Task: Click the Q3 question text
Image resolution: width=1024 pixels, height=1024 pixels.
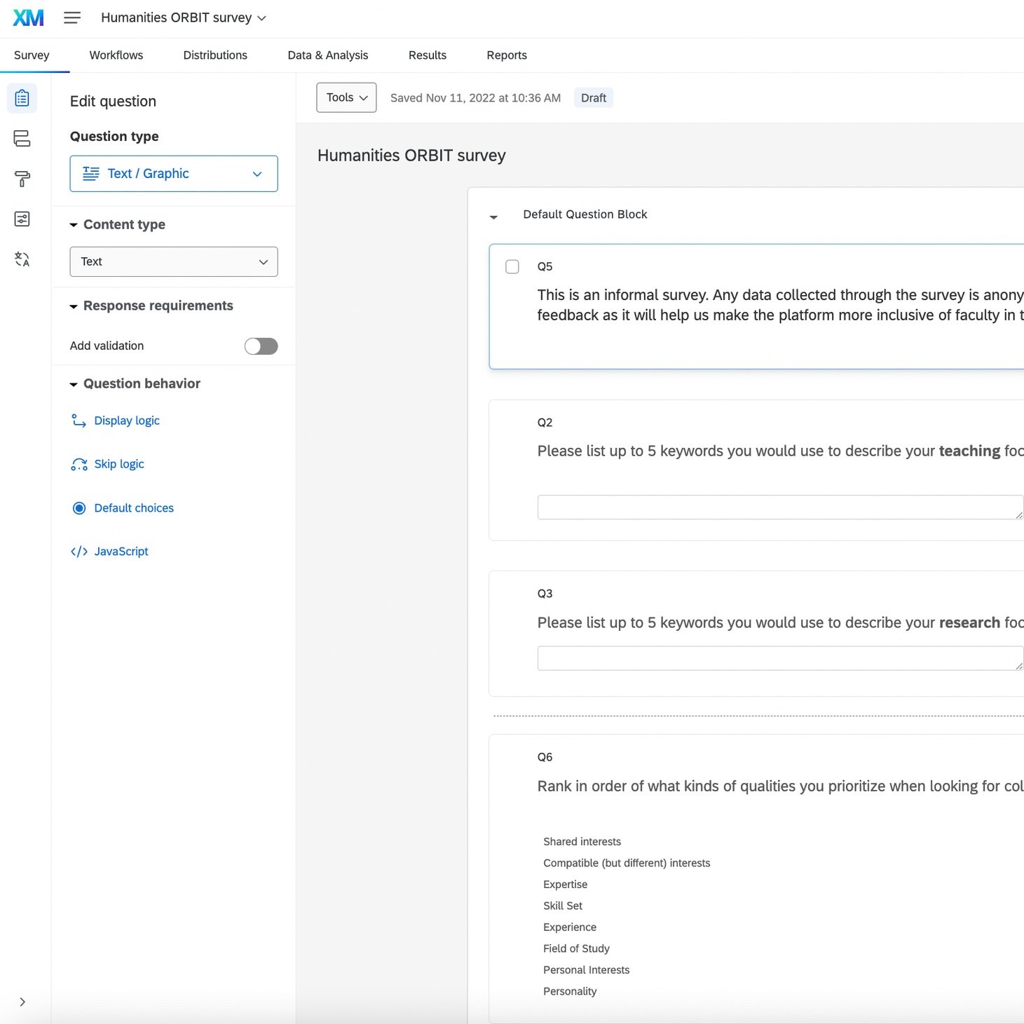Action: 781,622
